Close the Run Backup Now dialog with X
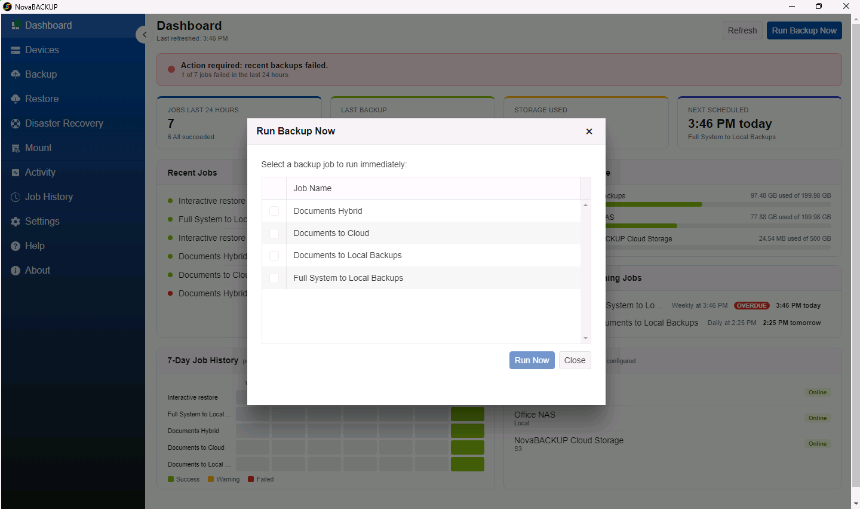 (589, 131)
